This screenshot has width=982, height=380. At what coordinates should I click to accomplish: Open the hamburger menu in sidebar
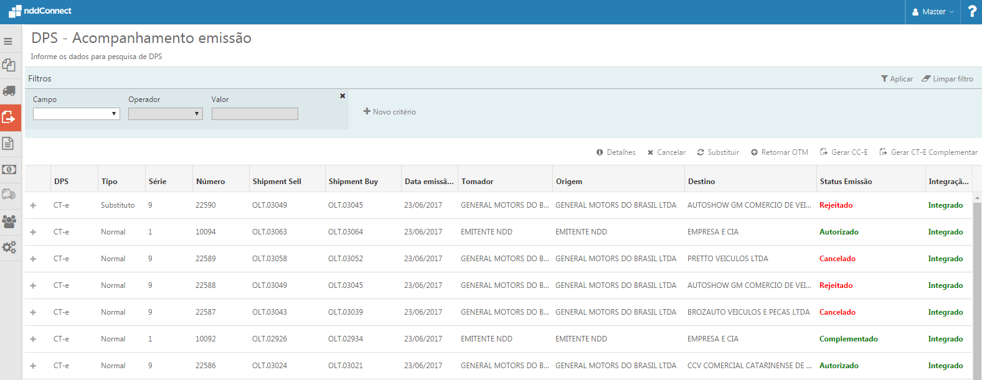coord(8,42)
